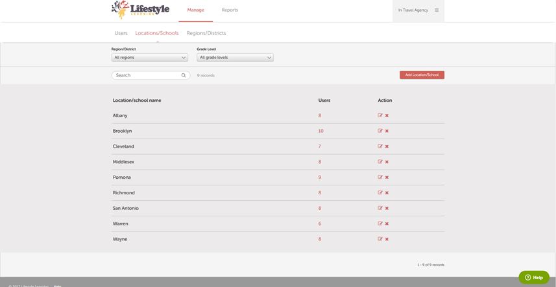This screenshot has height=287, width=556.
Task: Open the hamburger menu next to In Travel Agency
Action: point(437,10)
